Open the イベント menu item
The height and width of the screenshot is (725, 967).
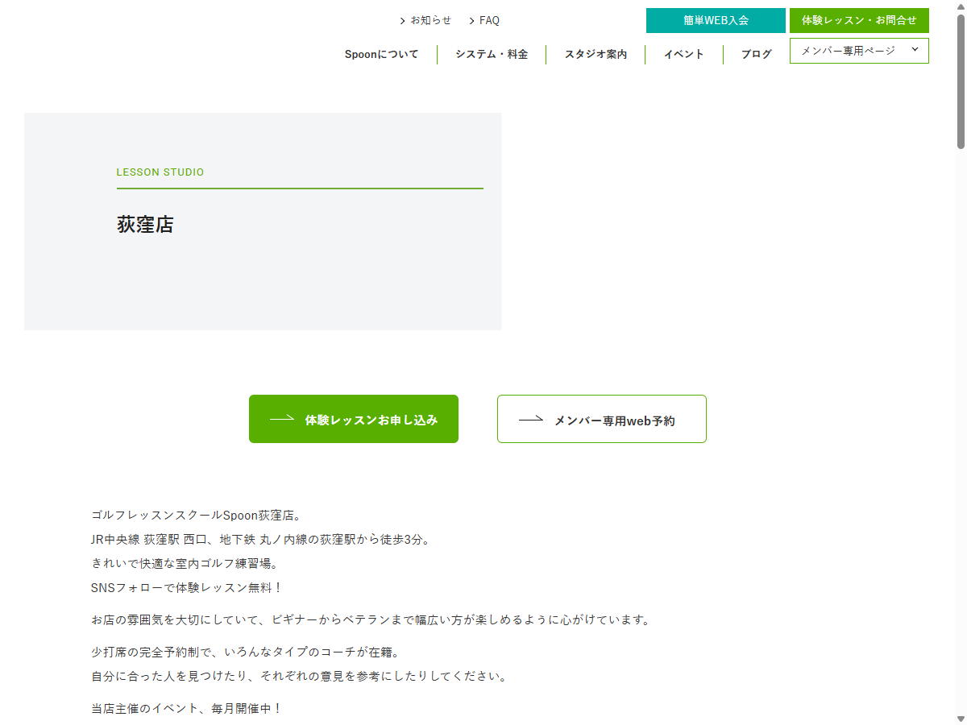point(684,55)
